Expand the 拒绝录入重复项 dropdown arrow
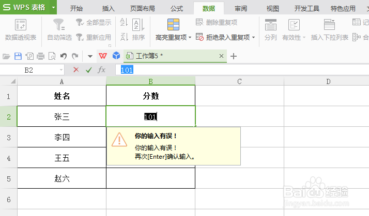This screenshot has height=216, width=369. [x=253, y=37]
